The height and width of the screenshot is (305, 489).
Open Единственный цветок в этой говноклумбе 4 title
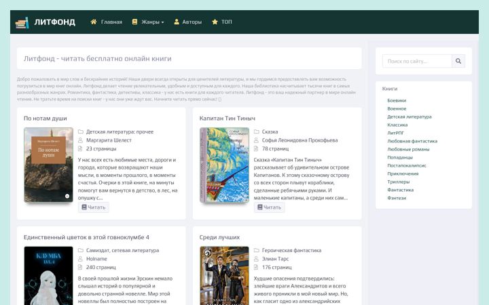click(x=86, y=237)
